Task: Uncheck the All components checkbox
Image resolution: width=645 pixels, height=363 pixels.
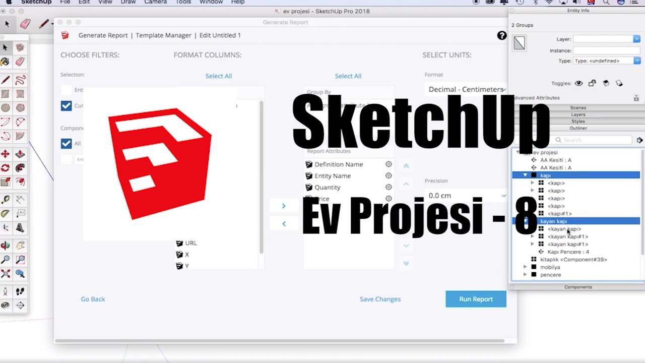Action: [x=66, y=143]
